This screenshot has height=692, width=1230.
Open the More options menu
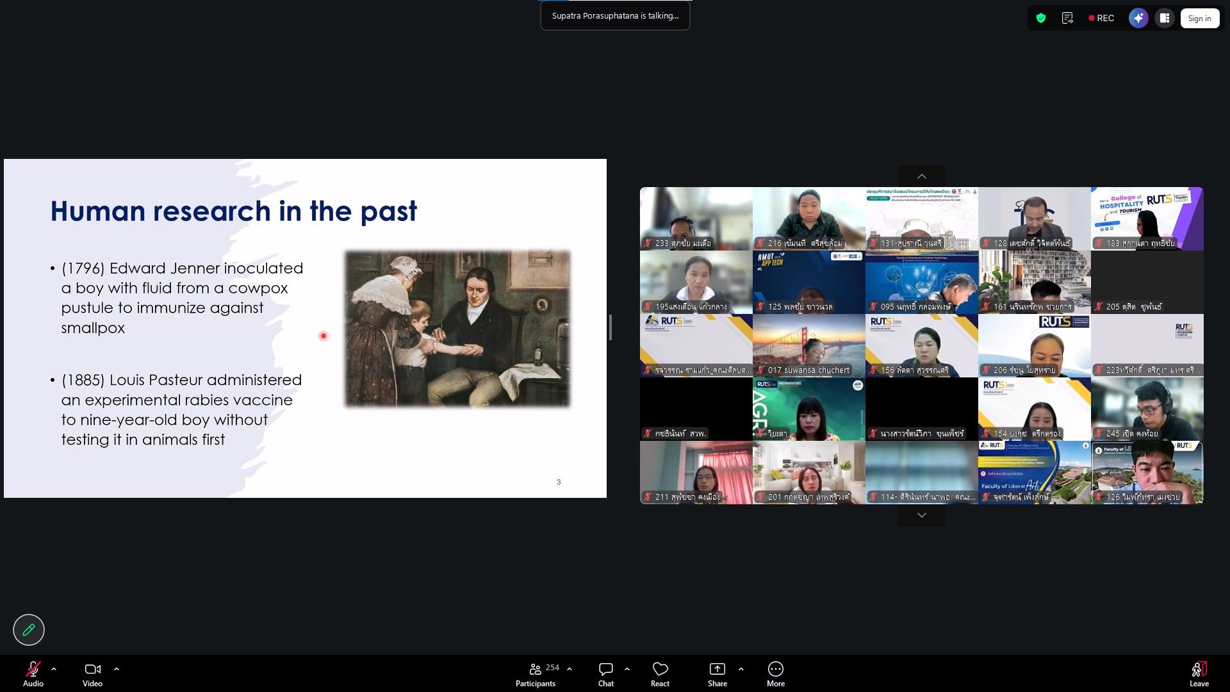point(775,673)
